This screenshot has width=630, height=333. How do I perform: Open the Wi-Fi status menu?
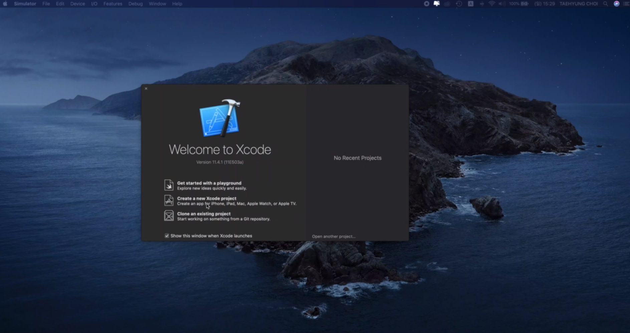coord(492,4)
